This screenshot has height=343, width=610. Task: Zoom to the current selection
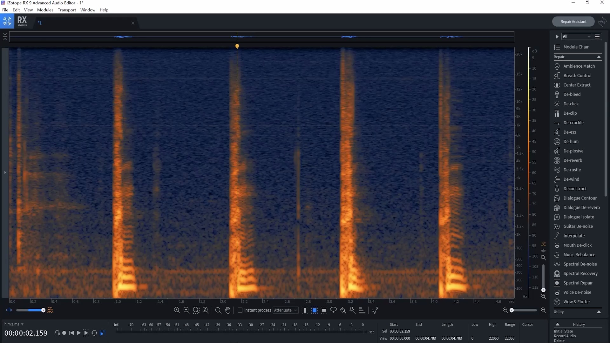point(196,310)
